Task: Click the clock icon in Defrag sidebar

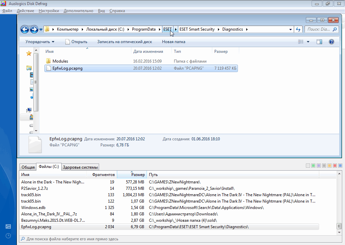Action: pos(8,236)
